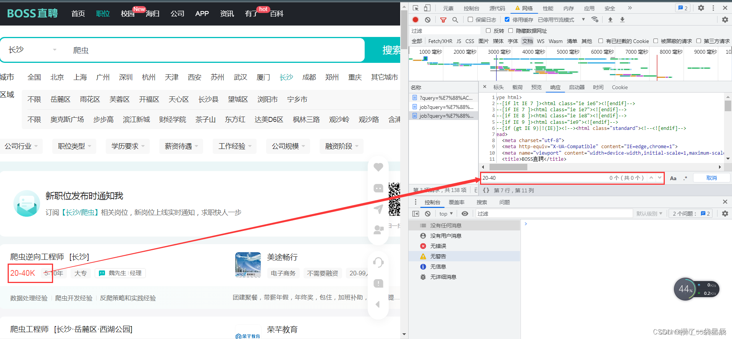
Task: Jump to previous search match
Action: click(x=651, y=178)
